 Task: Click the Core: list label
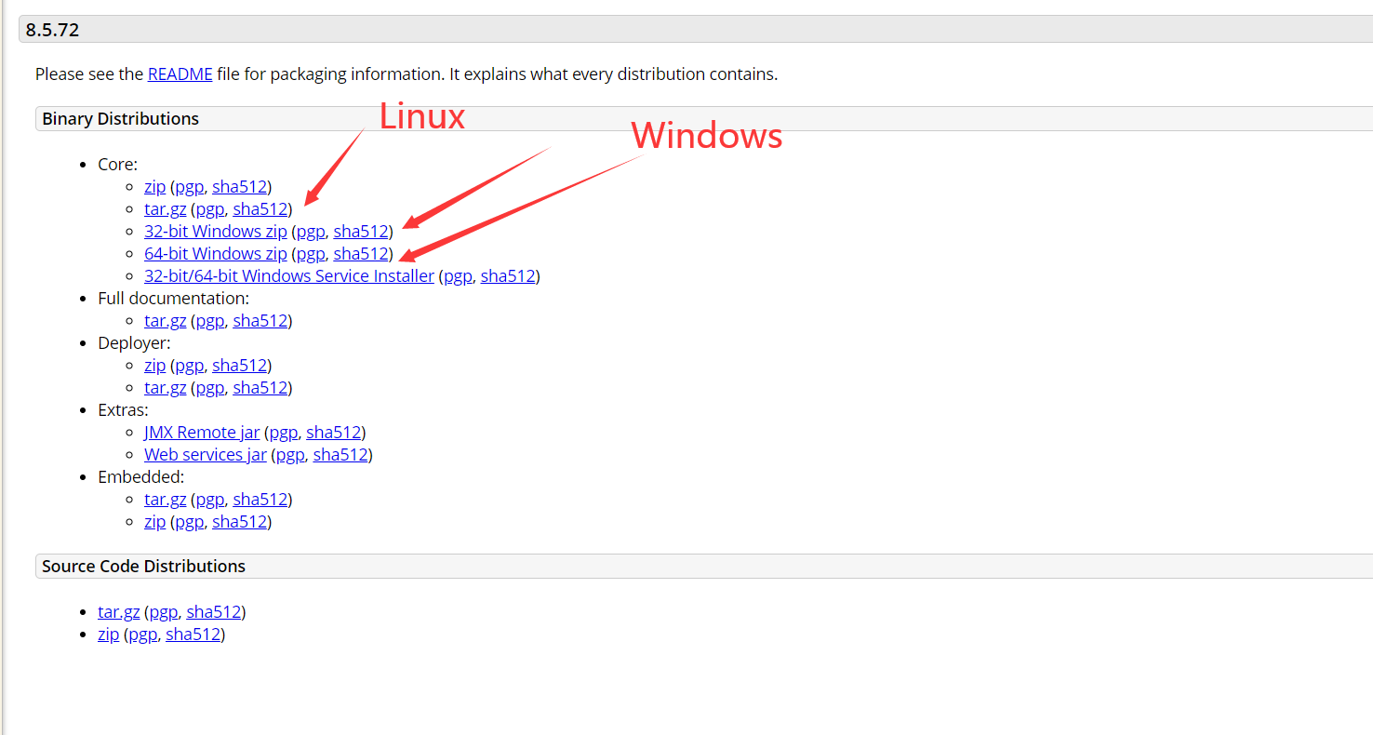click(117, 165)
